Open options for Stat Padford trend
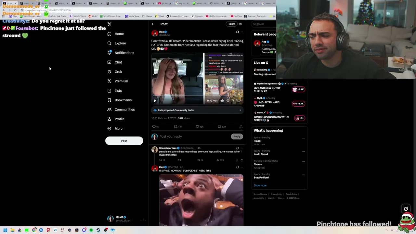 point(304,175)
